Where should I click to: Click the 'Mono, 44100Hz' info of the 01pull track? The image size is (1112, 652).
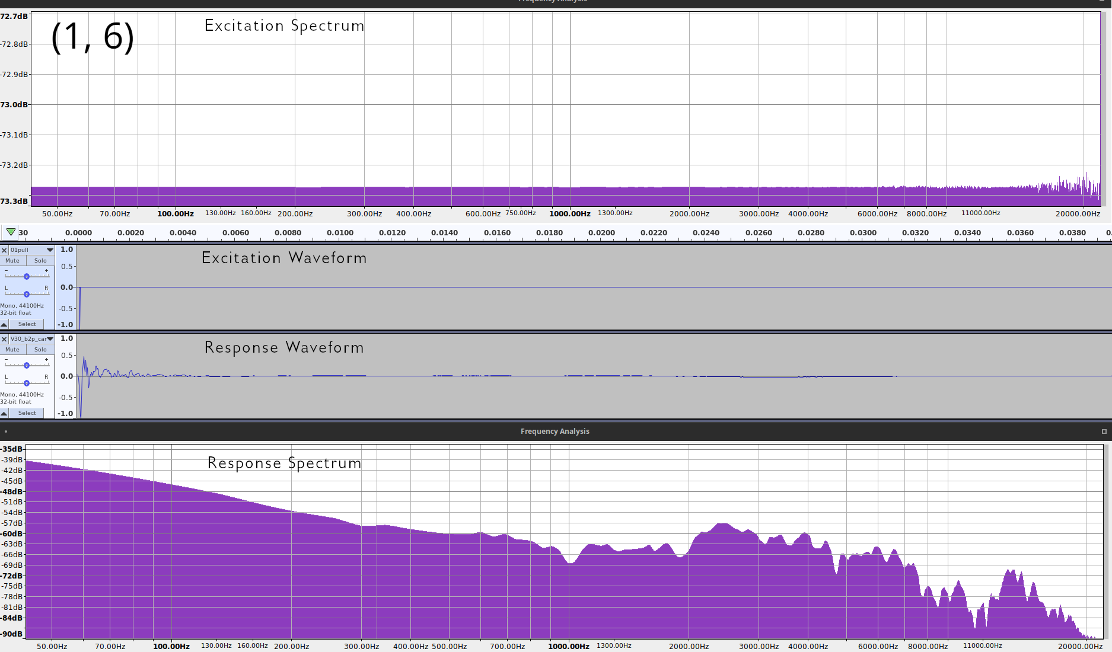[22, 306]
